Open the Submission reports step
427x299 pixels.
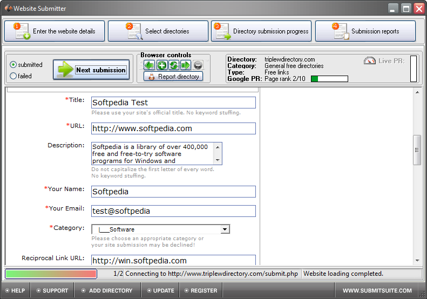pos(365,31)
